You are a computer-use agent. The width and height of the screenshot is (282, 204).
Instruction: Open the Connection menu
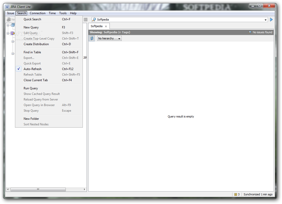[38, 13]
